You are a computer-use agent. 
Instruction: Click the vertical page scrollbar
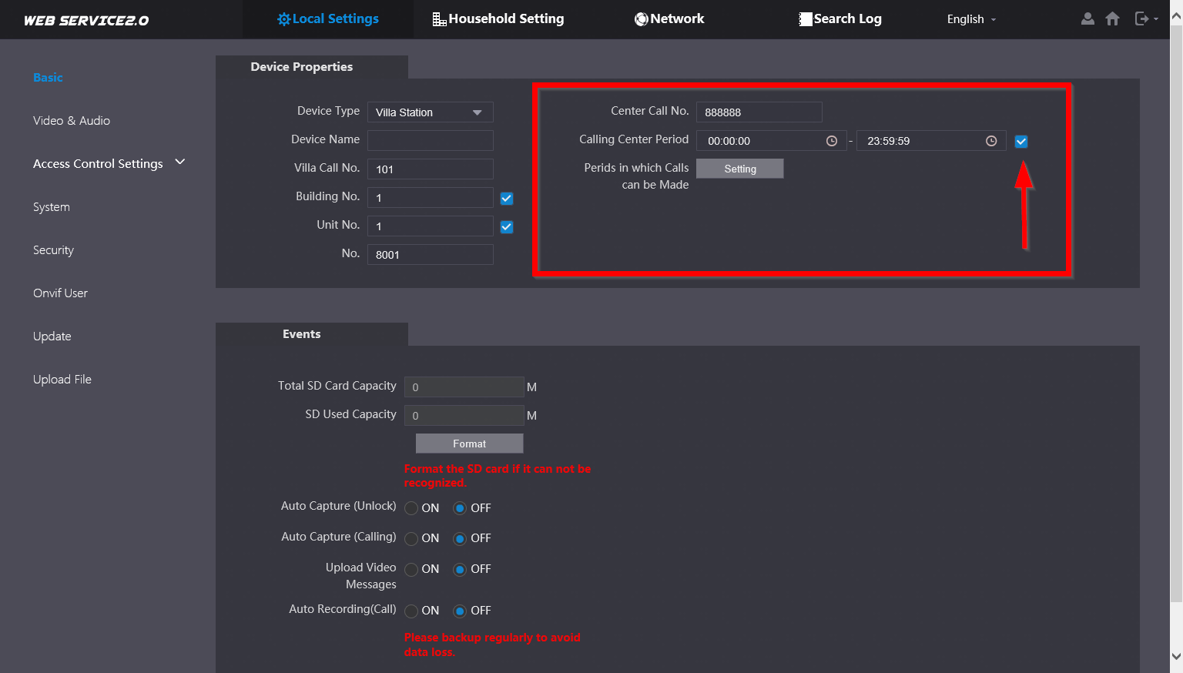point(1176,308)
